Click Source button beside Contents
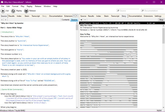The height and width of the screenshot is (112, 165). click(74, 20)
